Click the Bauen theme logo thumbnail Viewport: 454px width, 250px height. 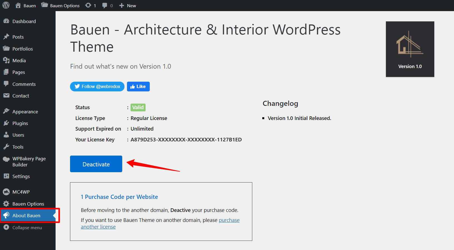pos(410,49)
